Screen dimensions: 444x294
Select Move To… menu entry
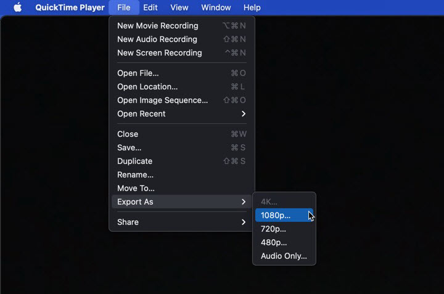[x=182, y=189]
